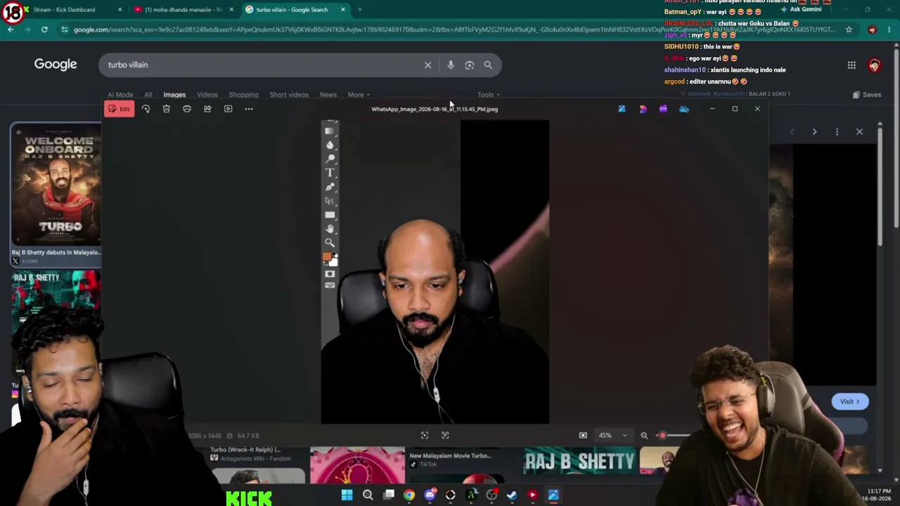This screenshot has height=506, width=900.
Task: Open Google Chrome from the taskbar
Action: coord(409,495)
